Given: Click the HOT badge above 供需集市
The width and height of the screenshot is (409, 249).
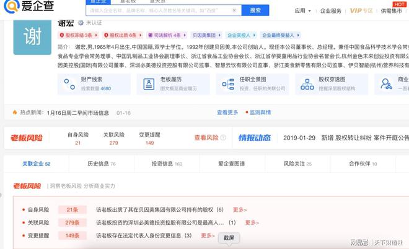Looking at the screenshot, I should [399, 4].
